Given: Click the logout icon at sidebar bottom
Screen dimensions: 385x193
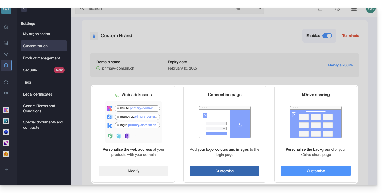Looking at the screenshot, I should click(6, 169).
